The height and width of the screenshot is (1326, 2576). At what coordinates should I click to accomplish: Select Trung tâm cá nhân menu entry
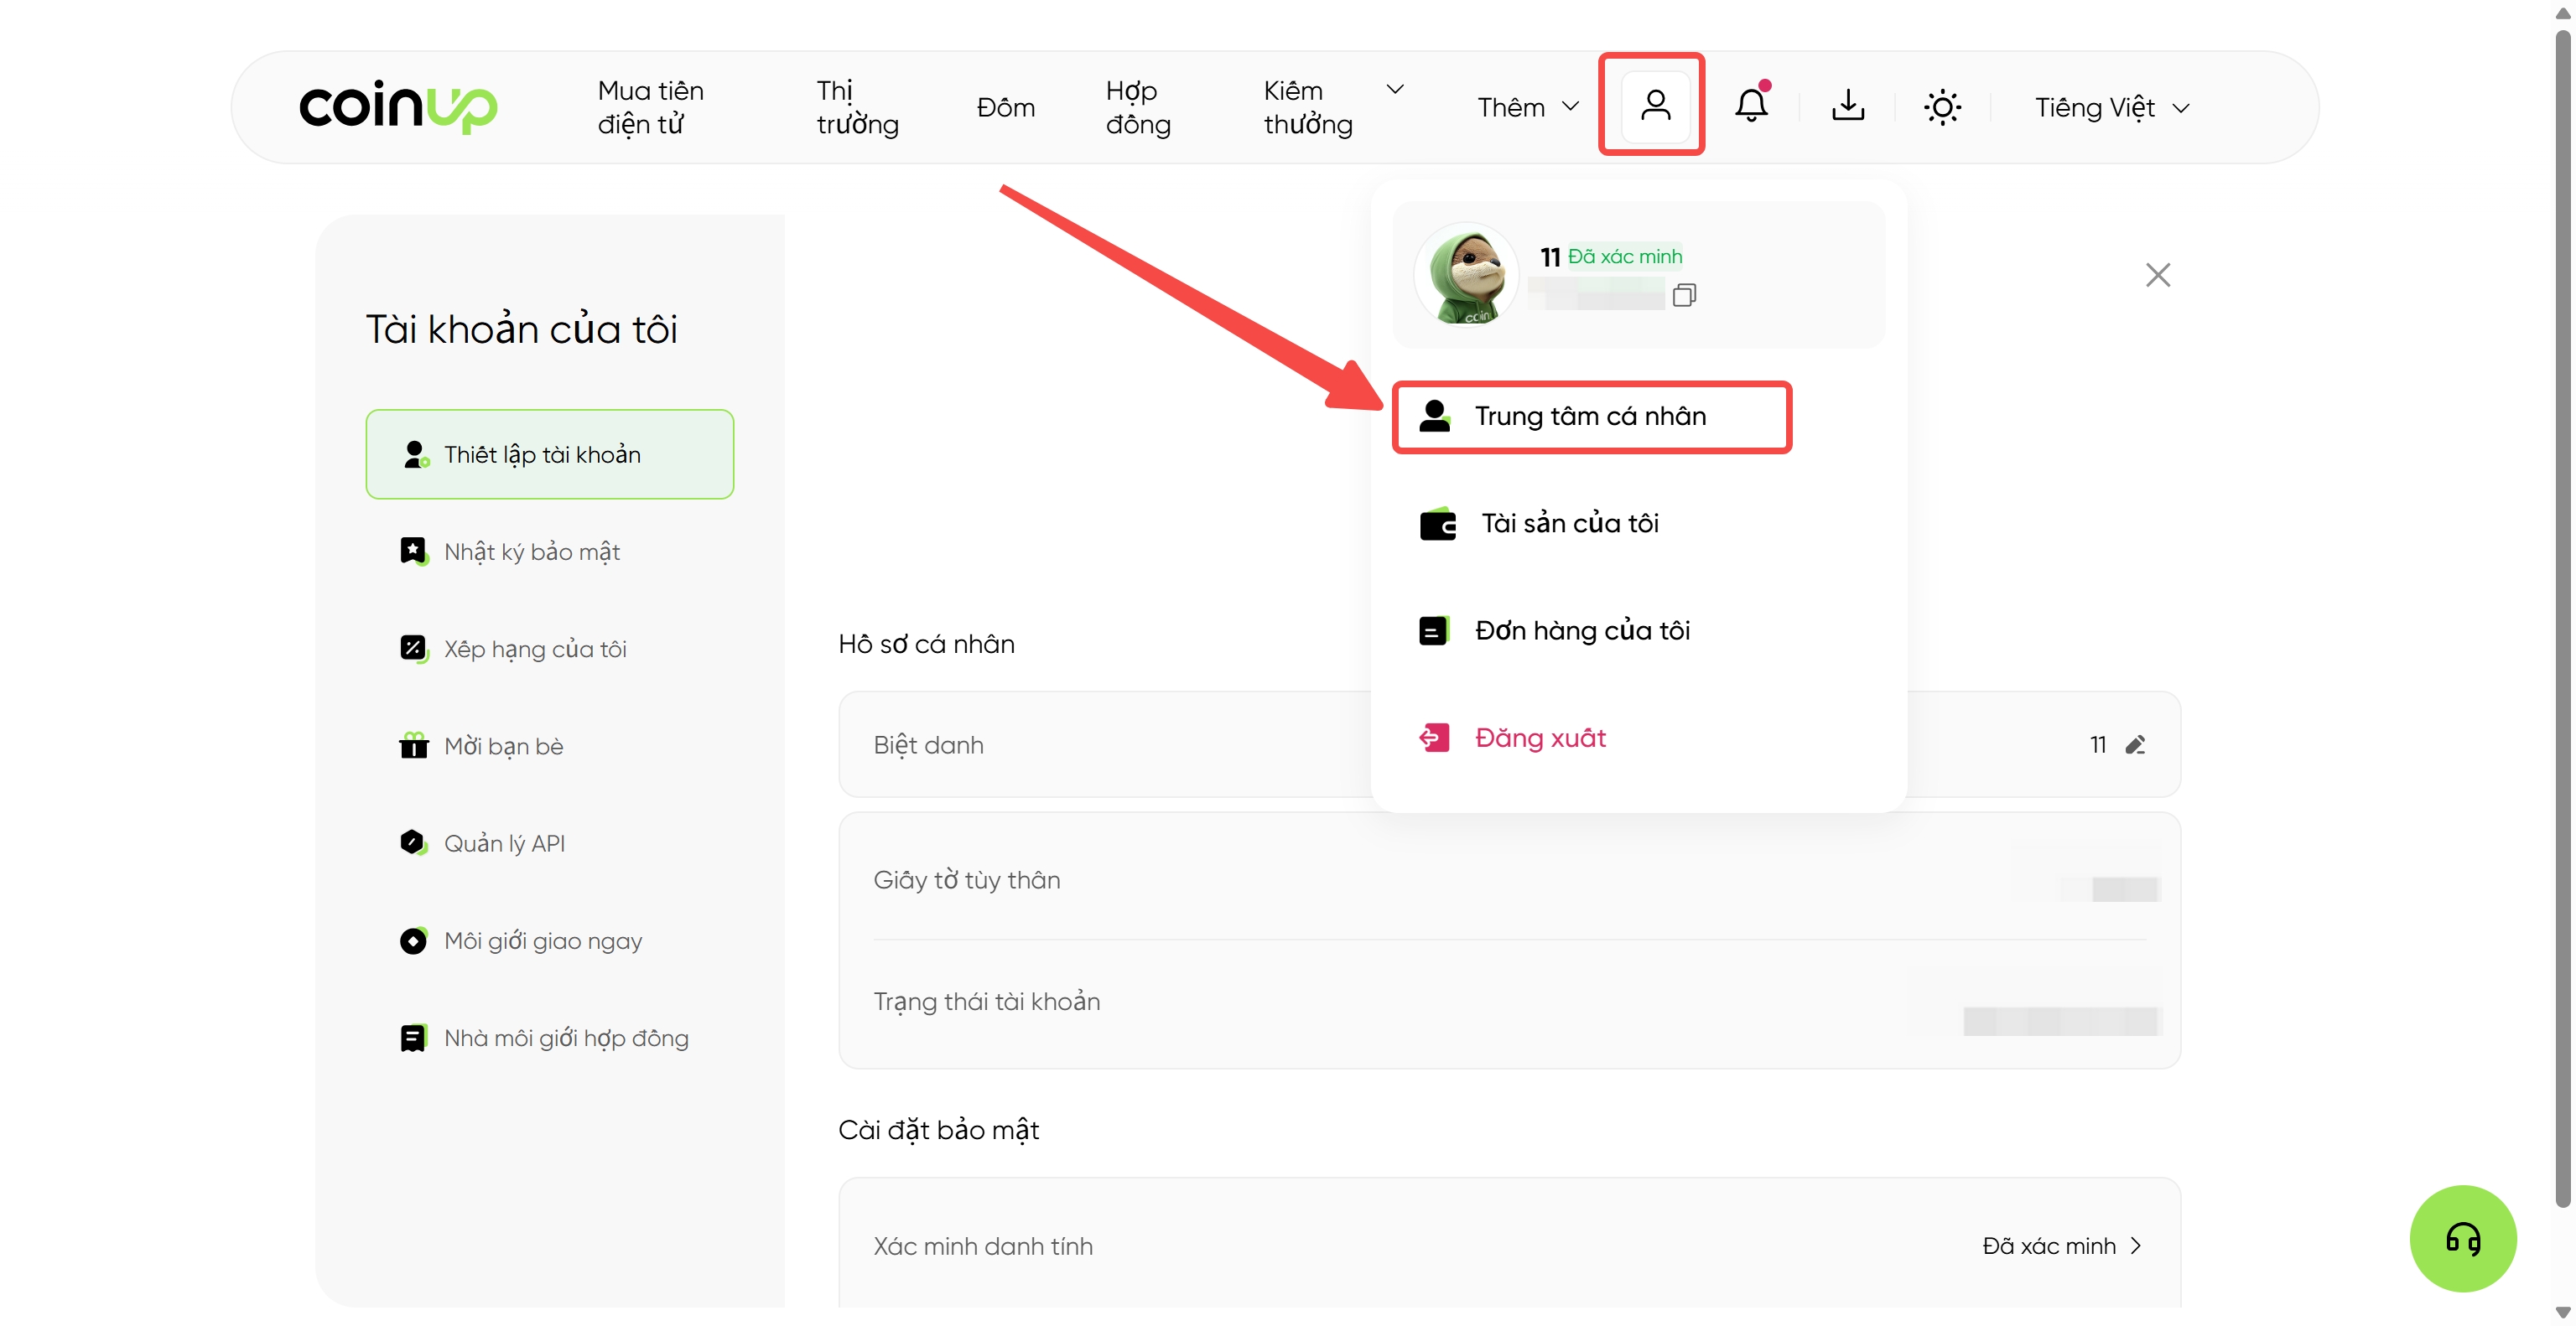tap(1591, 417)
